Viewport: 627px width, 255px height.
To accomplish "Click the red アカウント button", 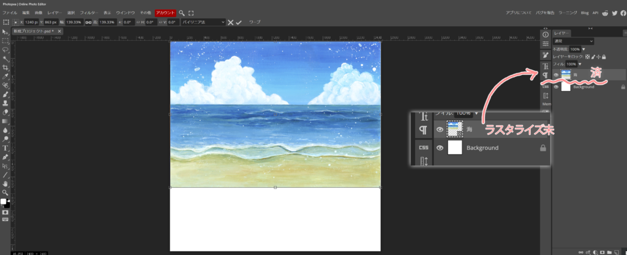I will click(x=165, y=12).
